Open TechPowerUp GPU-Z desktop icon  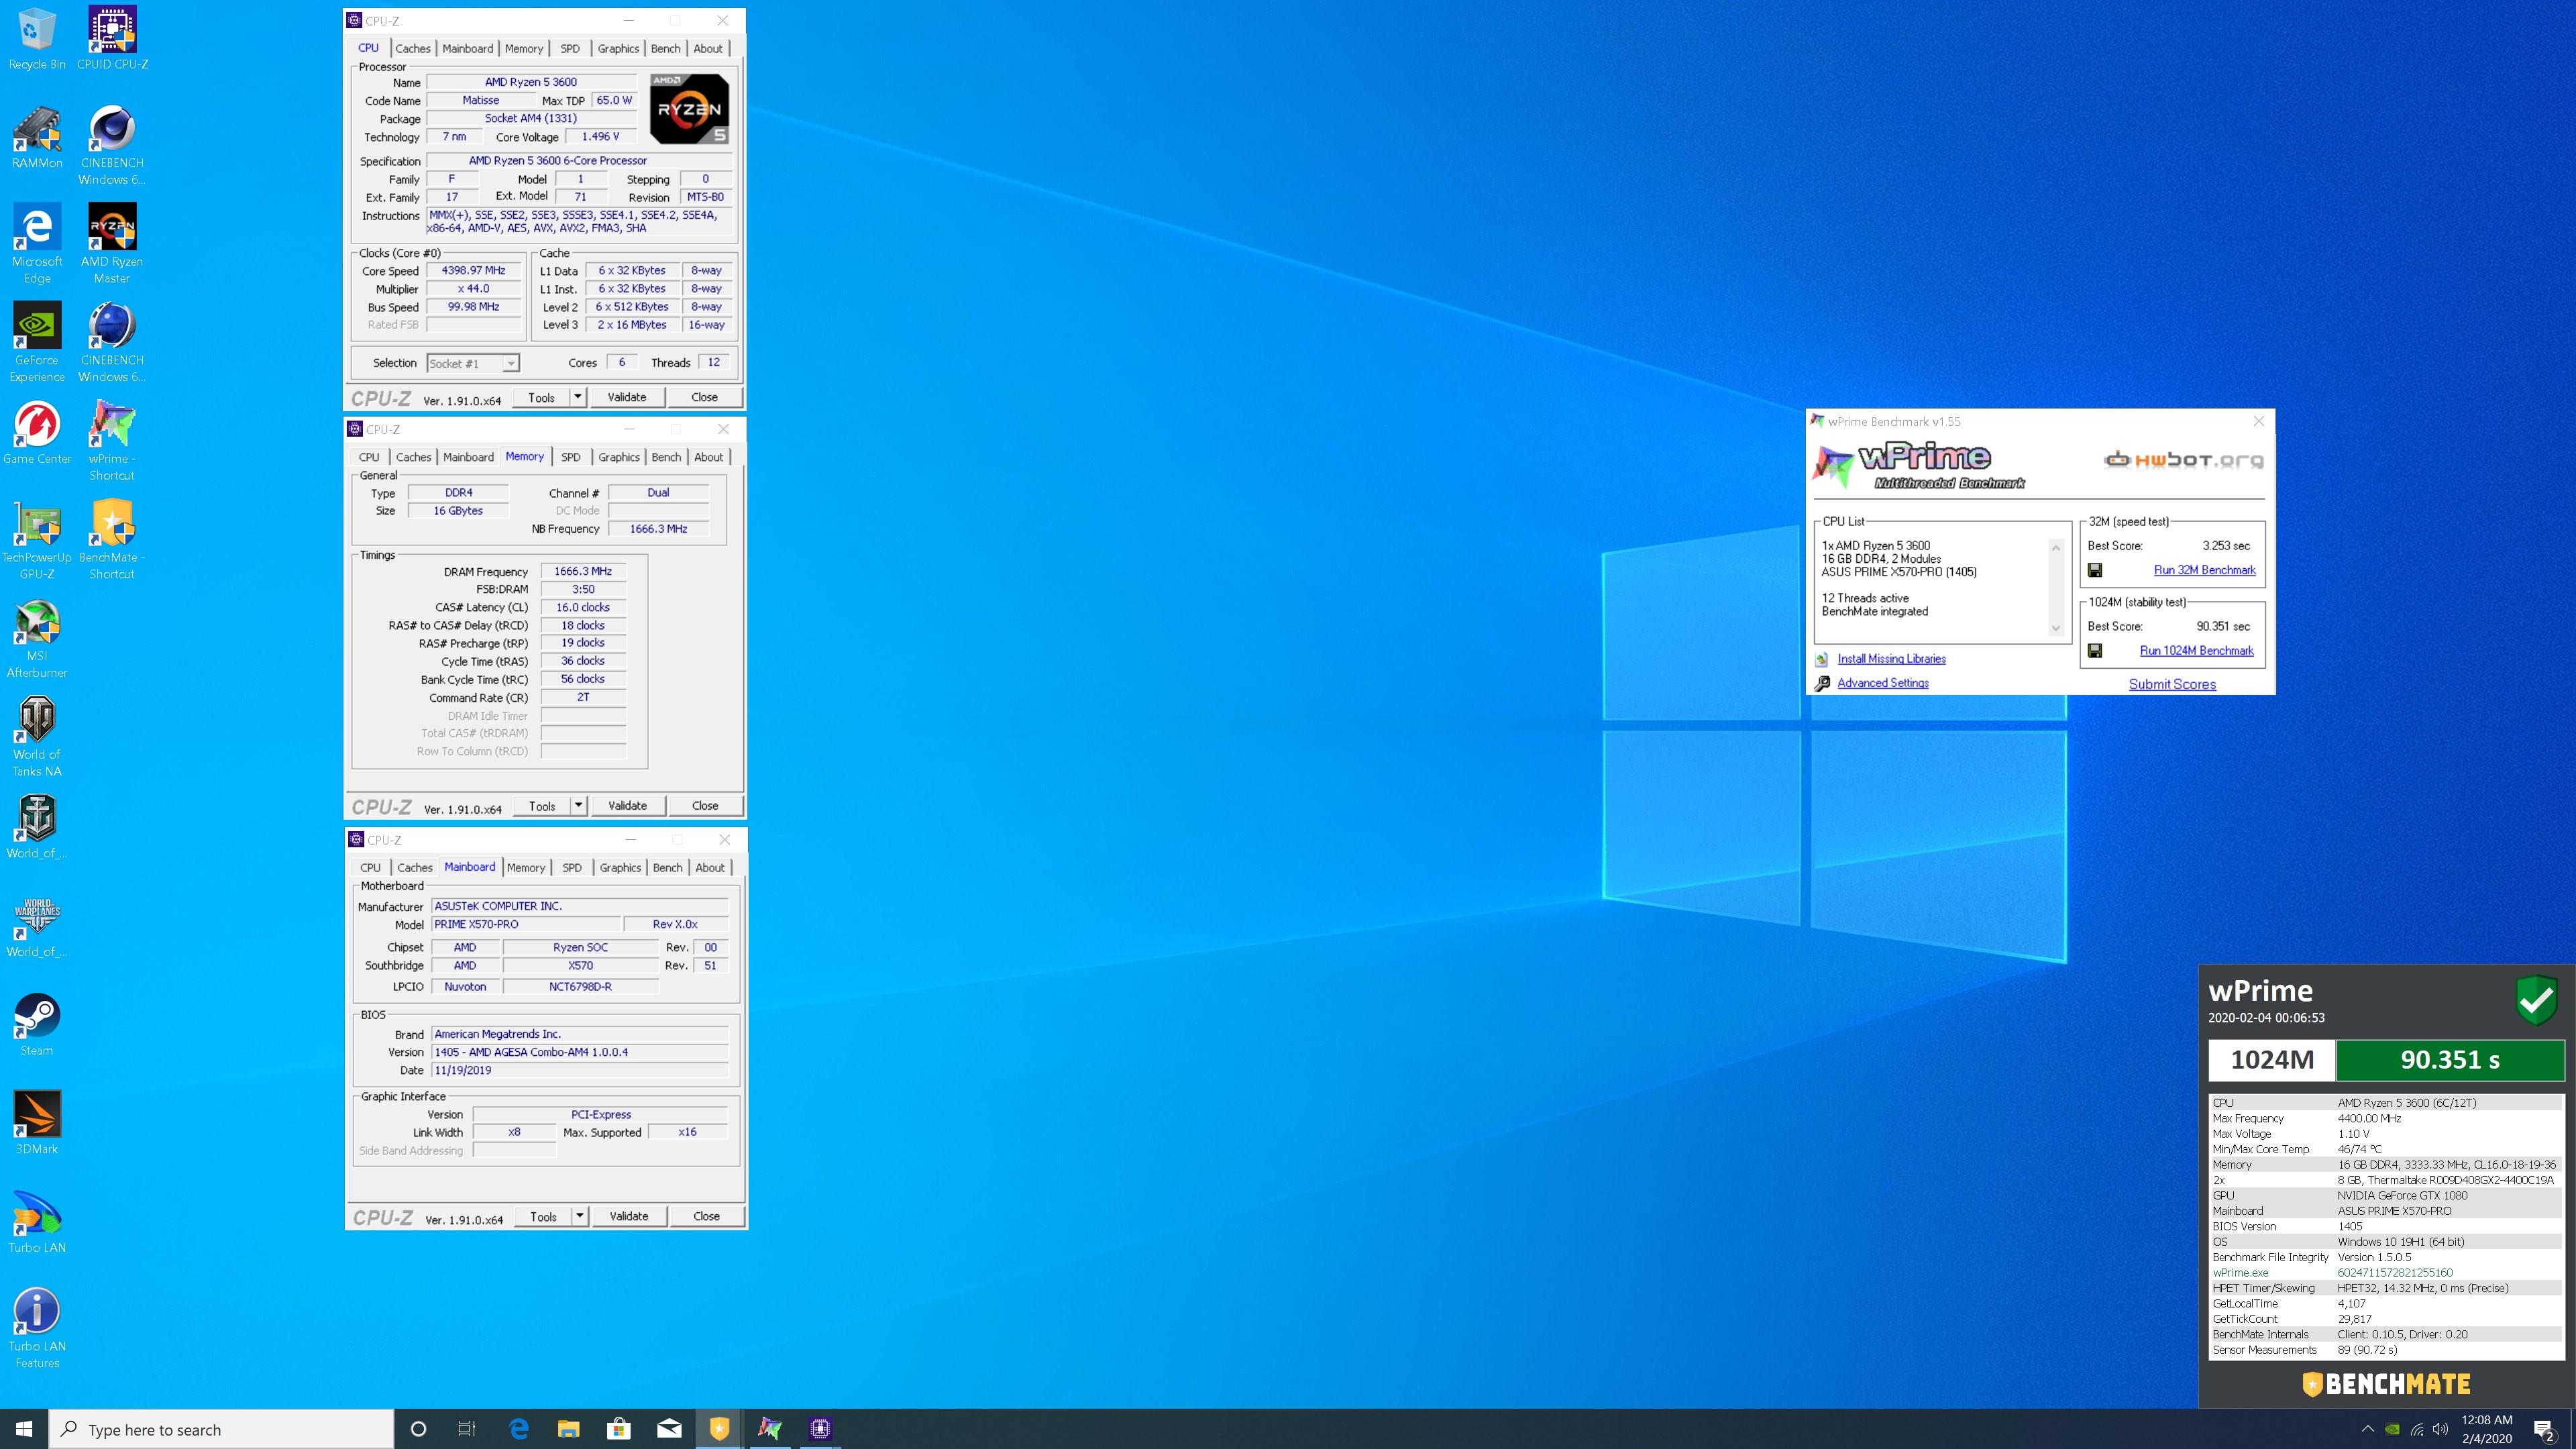tap(37, 540)
